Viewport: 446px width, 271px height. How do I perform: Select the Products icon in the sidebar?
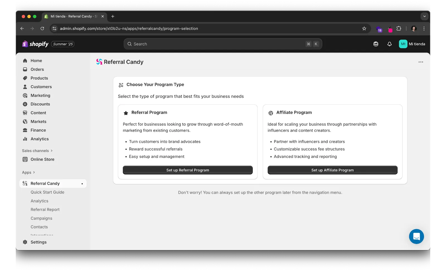click(25, 78)
